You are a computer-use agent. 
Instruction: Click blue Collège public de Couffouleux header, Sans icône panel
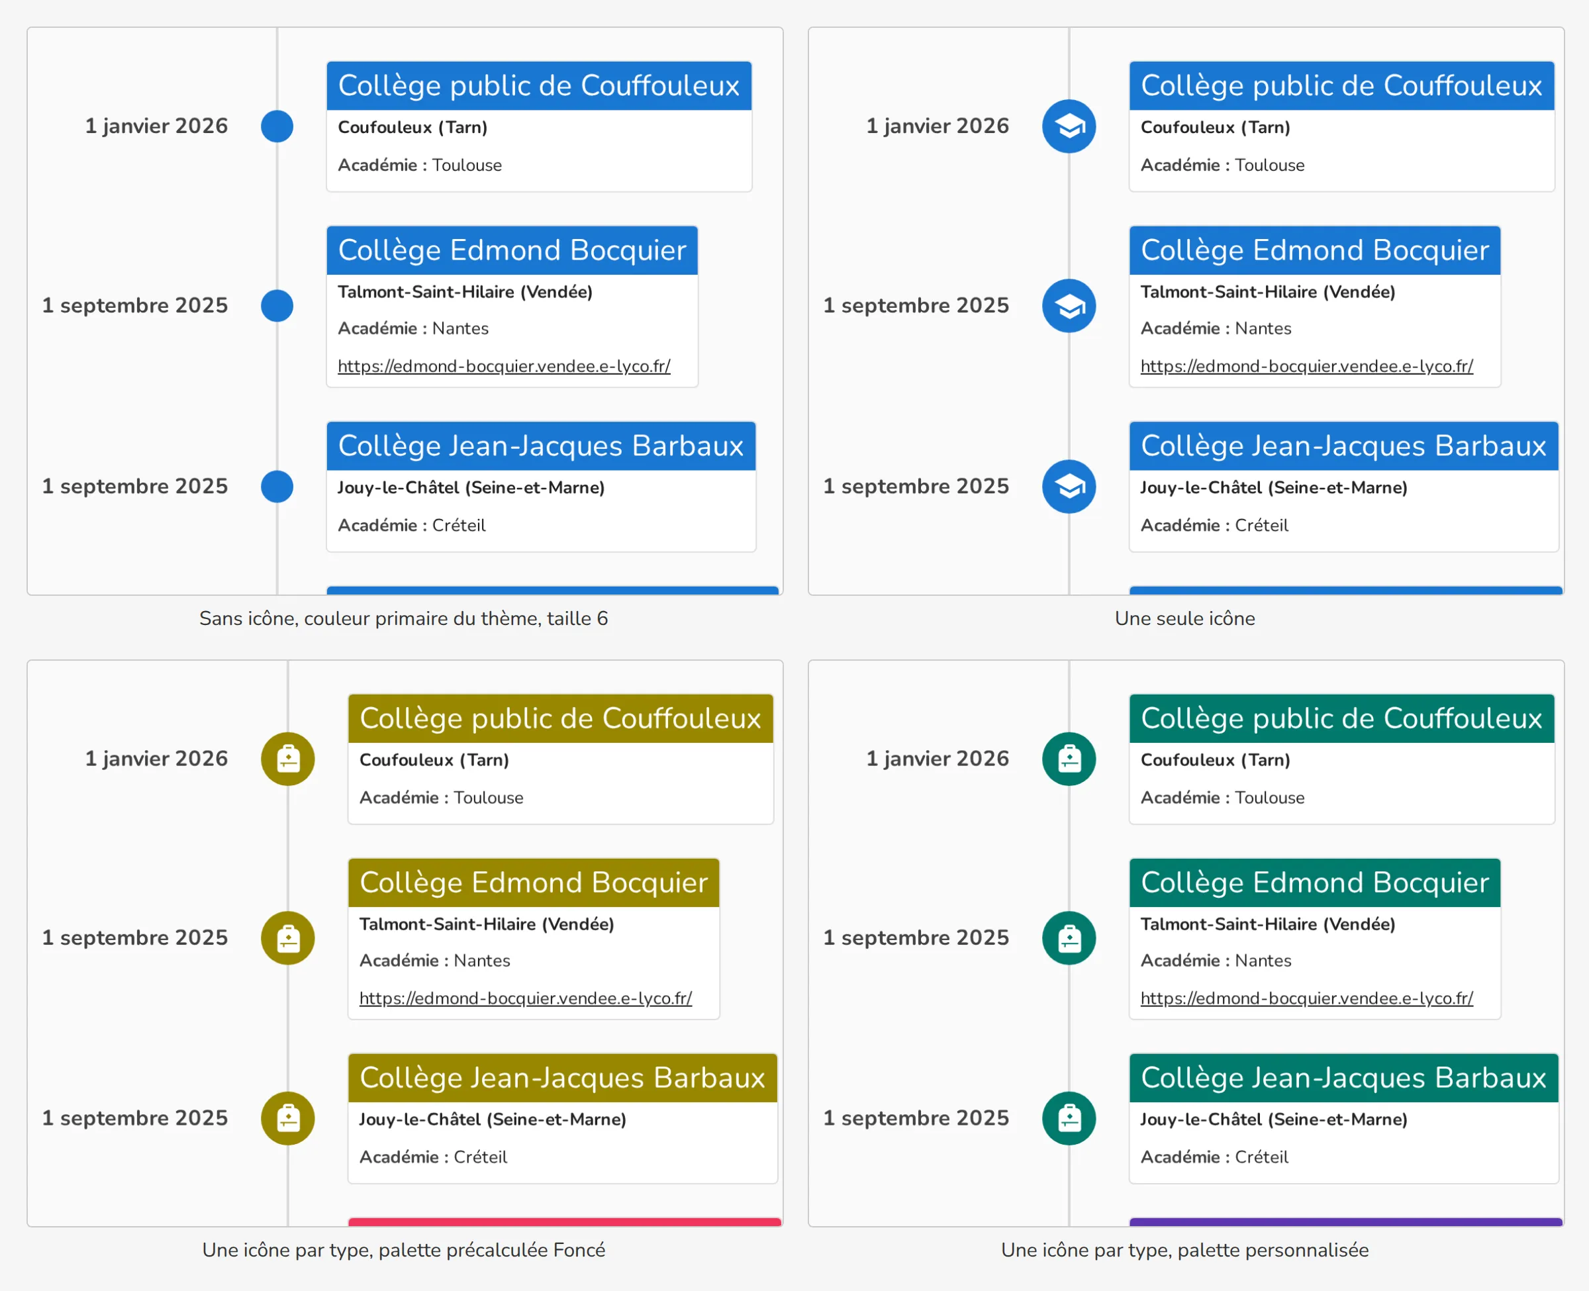pos(539,85)
